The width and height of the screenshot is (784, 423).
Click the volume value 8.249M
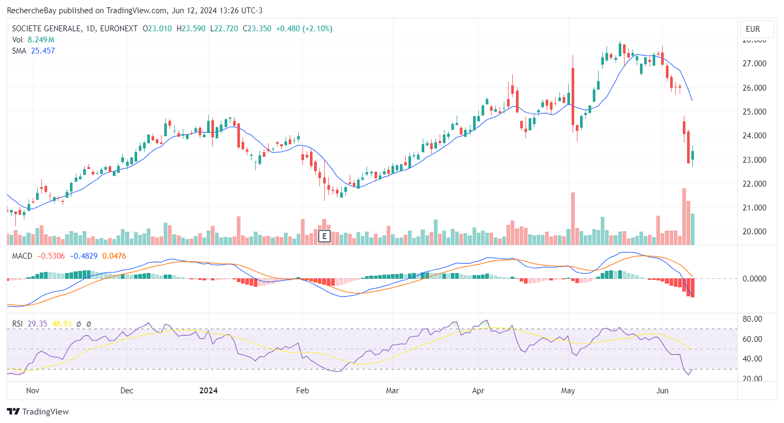tap(41, 40)
